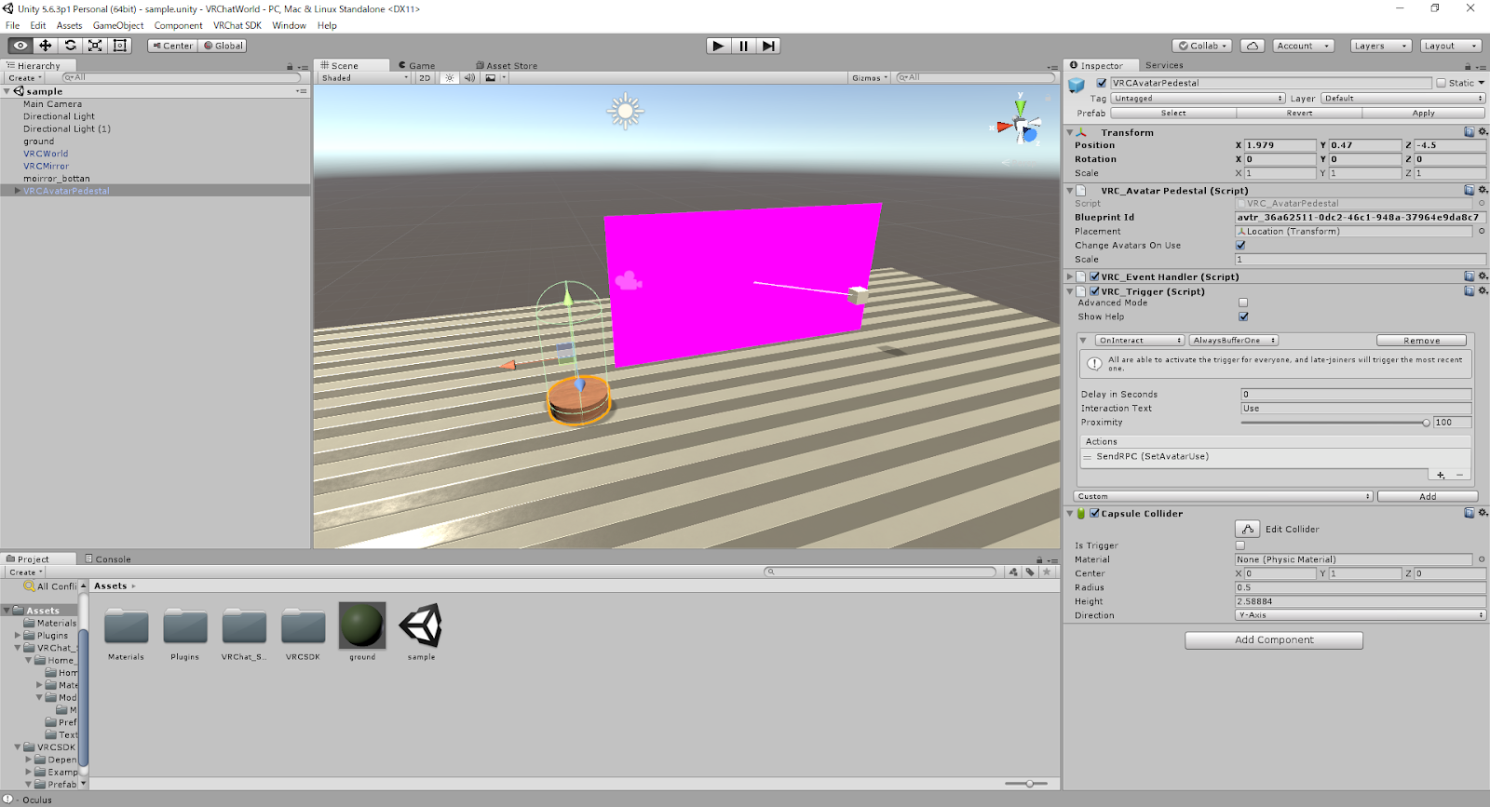Disable the VRC_Trigger script checkbox
The image size is (1490, 807).
1095,291
